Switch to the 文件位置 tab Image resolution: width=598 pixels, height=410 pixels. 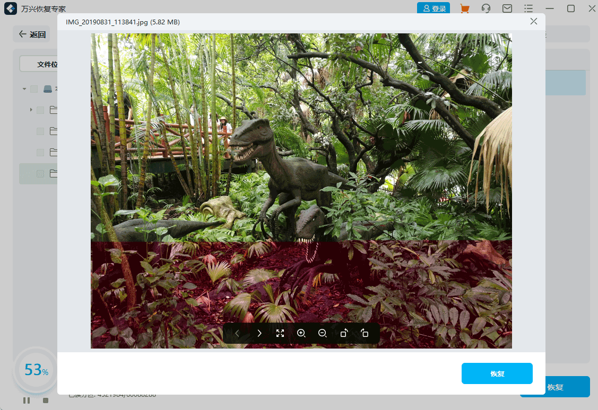pyautogui.click(x=46, y=63)
